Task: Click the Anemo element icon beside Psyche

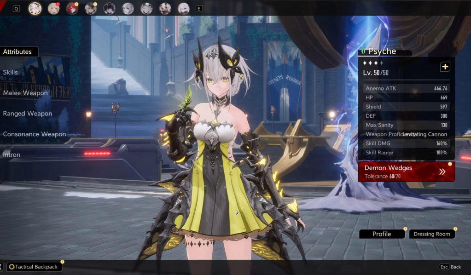Action: click(x=363, y=52)
